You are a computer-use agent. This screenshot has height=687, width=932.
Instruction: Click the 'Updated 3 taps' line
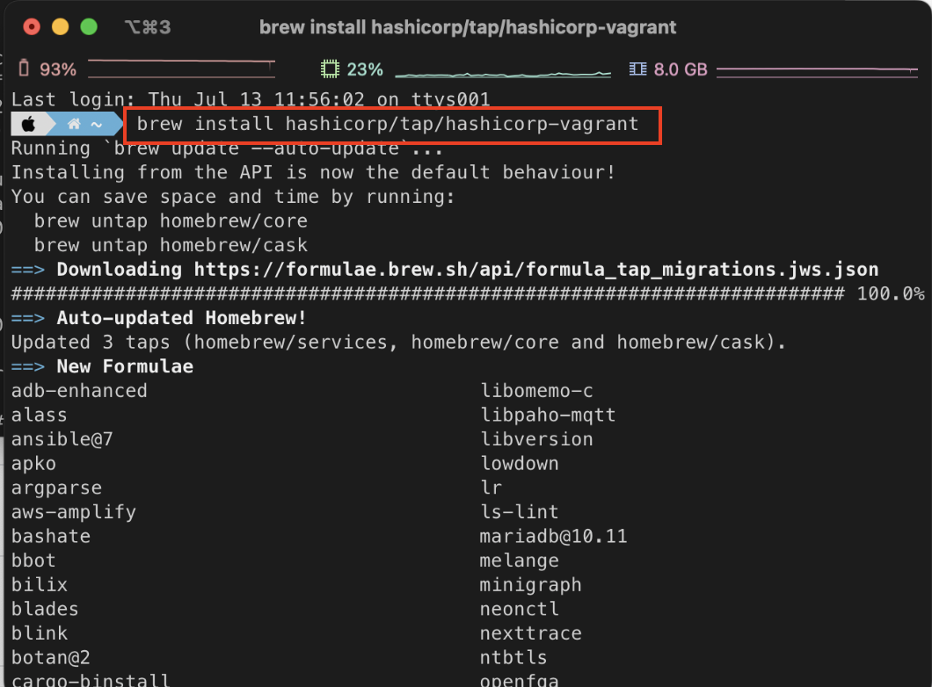(398, 343)
